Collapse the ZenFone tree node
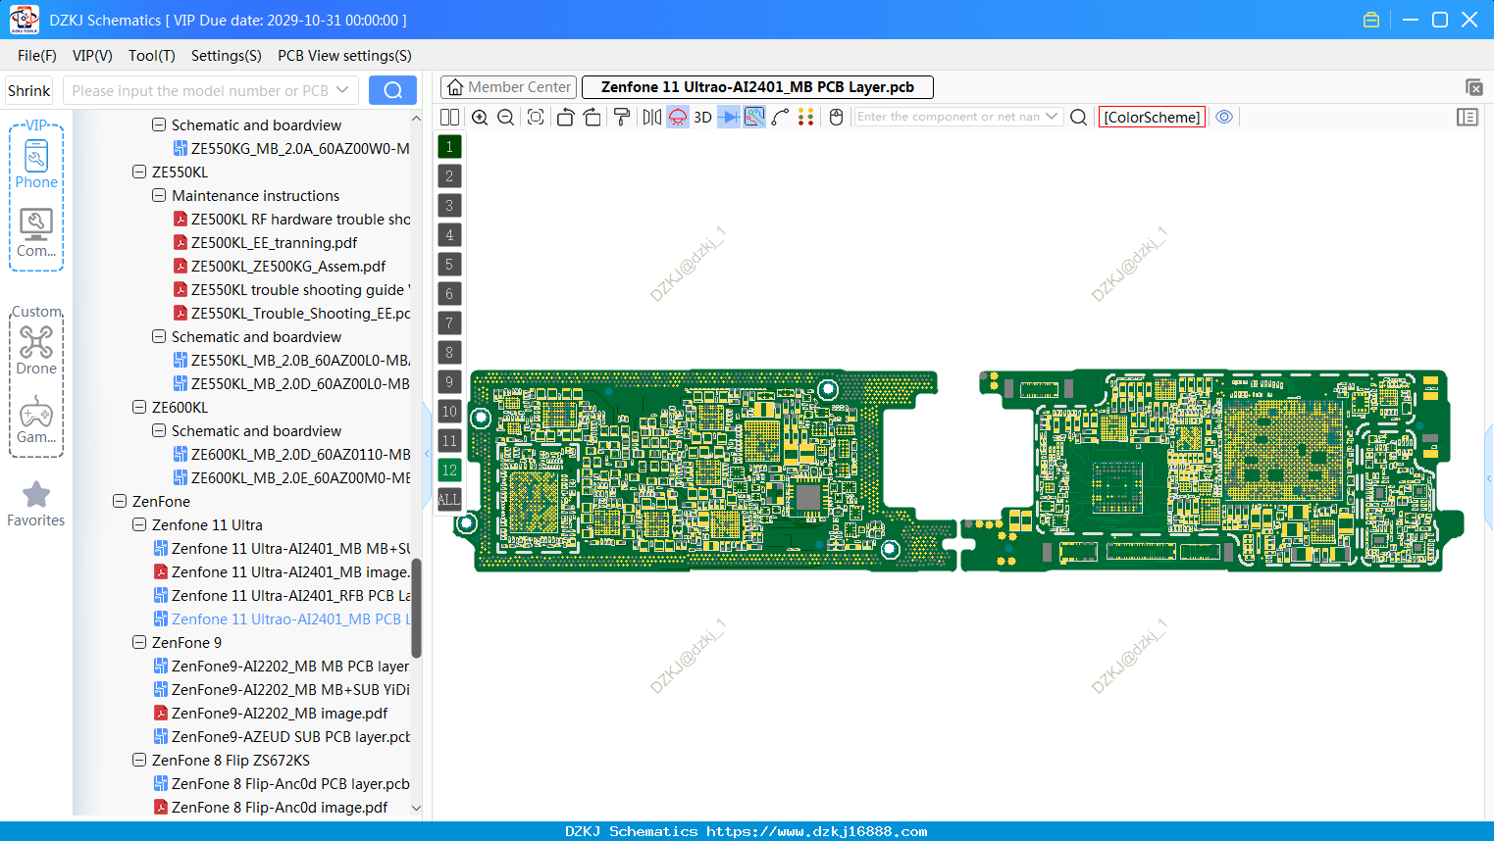 point(120,501)
